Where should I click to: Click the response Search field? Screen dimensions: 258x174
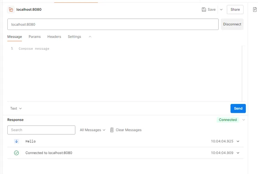41,130
